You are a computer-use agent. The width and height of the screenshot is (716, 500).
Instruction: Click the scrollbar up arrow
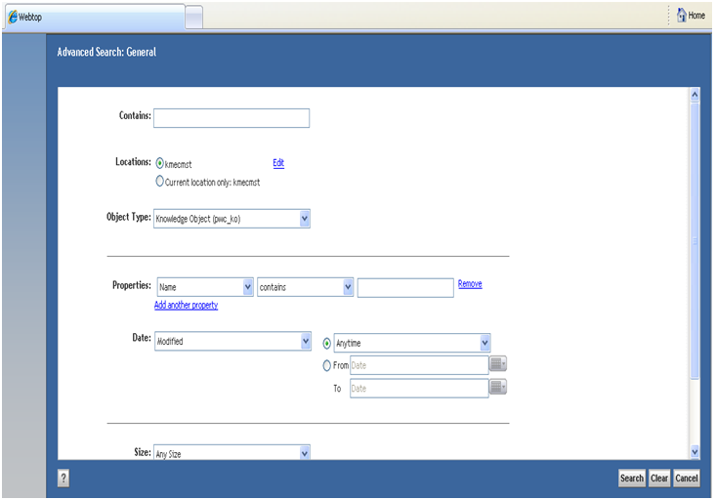695,95
